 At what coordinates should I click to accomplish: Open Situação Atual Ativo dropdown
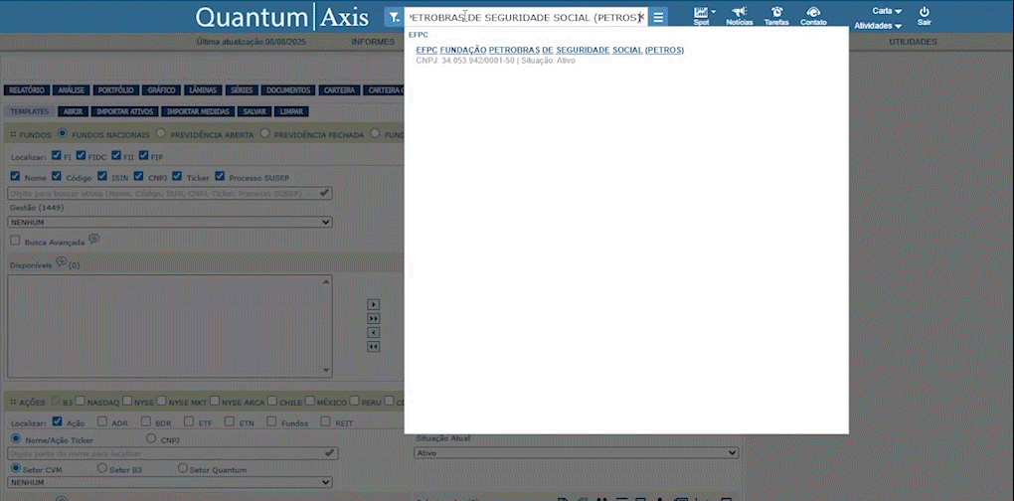tap(577, 453)
